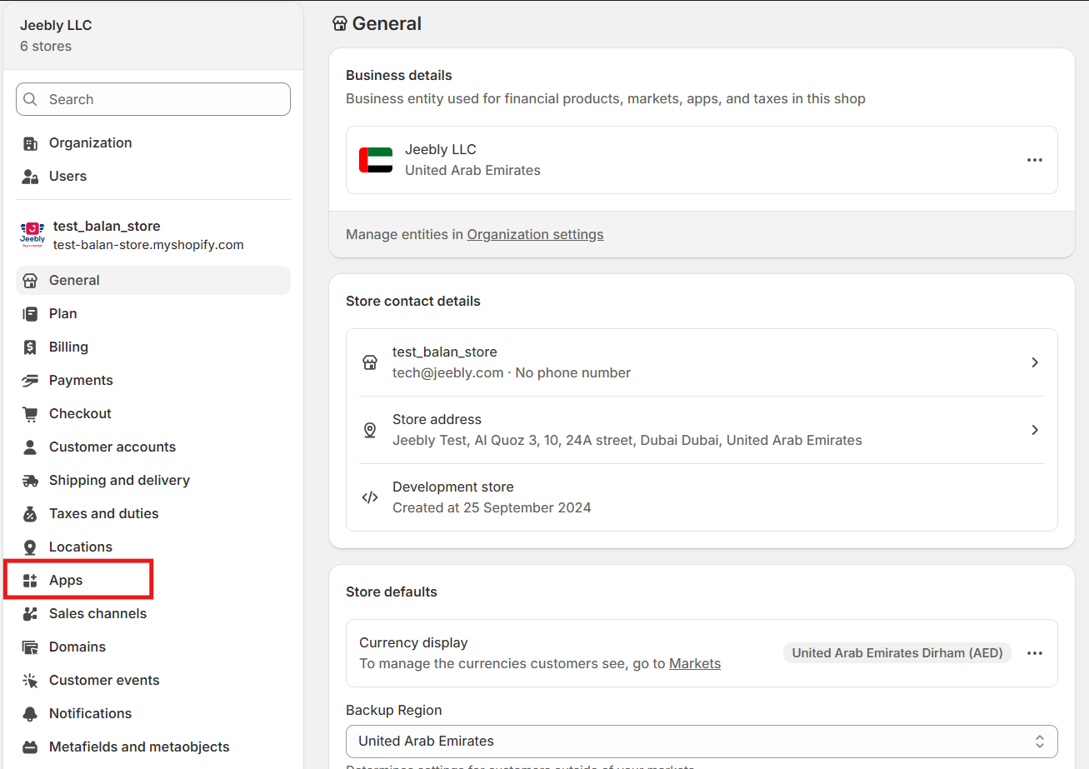This screenshot has height=769, width=1089.
Task: Click the Sales channels icon
Action: [30, 614]
